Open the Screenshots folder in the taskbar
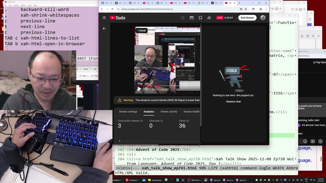This screenshot has height=183, width=326. [155, 180]
